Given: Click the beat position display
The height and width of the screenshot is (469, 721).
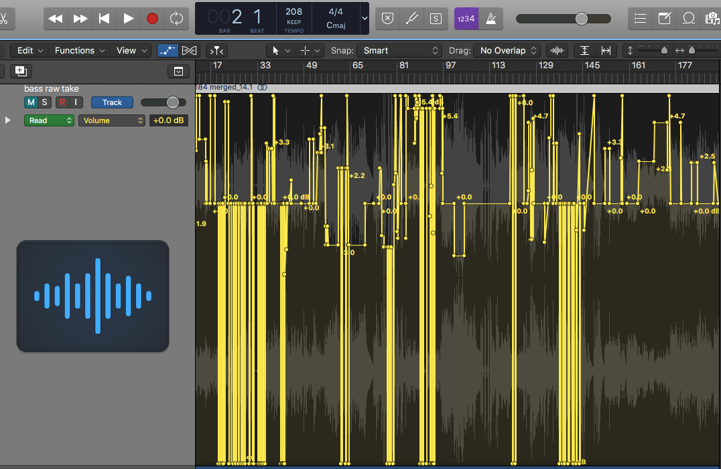Looking at the screenshot, I should tap(257, 18).
